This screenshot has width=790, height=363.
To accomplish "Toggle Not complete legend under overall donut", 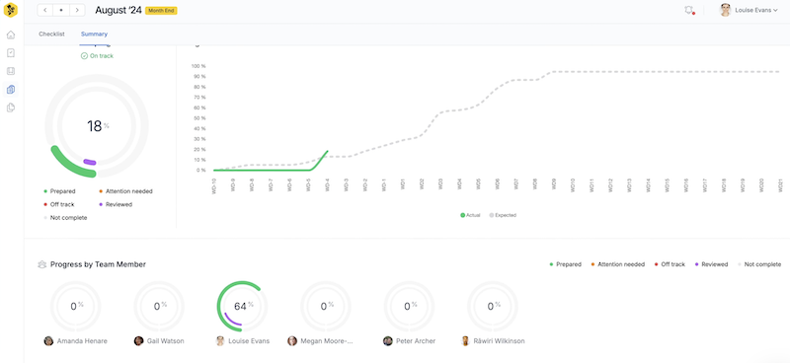I will point(65,217).
